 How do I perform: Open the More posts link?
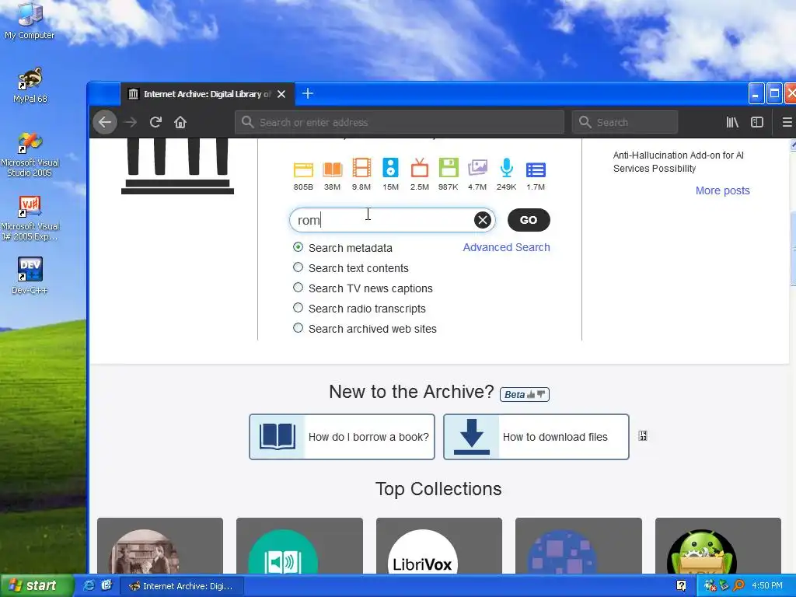[722, 190]
